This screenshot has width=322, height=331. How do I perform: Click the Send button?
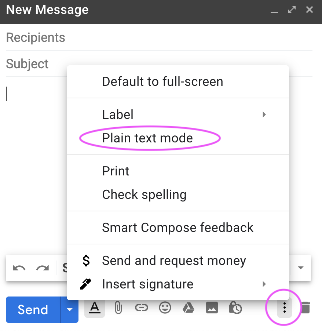[x=33, y=309]
